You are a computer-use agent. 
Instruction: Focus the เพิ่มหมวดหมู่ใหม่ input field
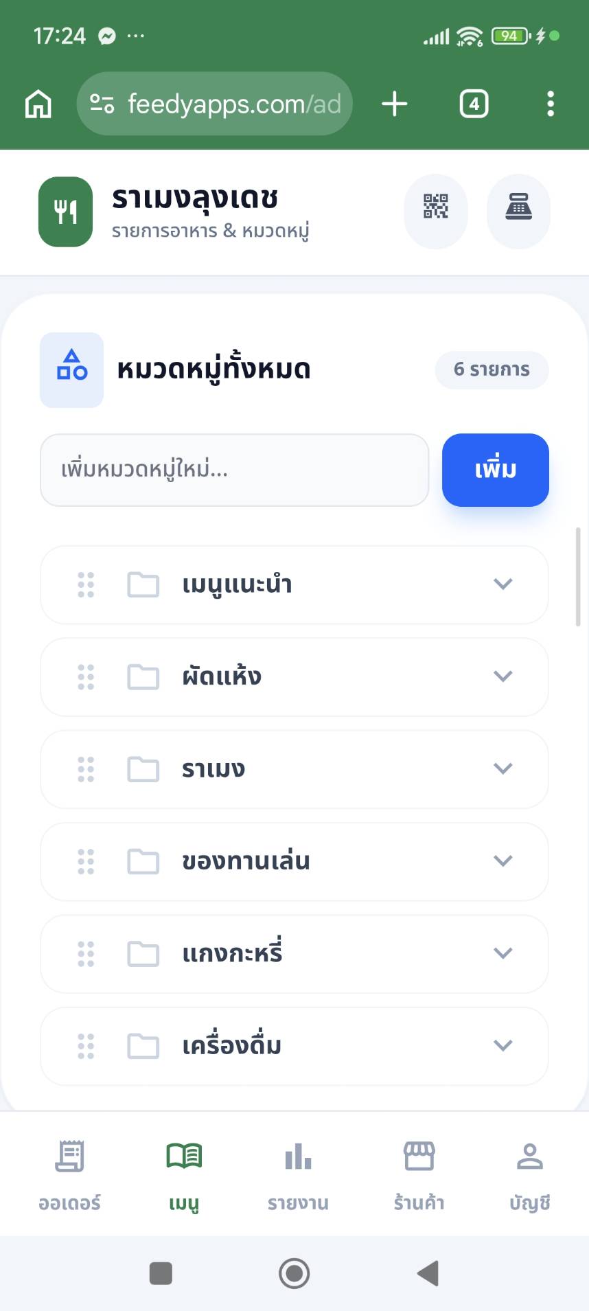[x=235, y=470]
